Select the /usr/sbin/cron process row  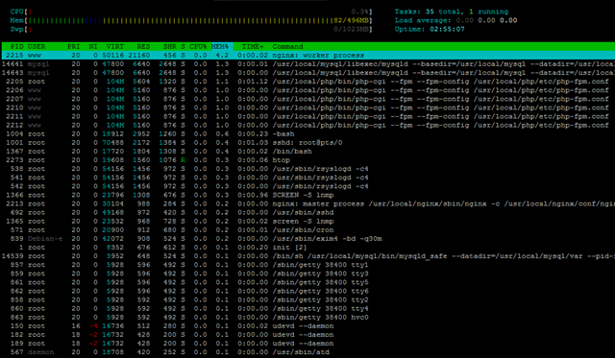point(307,230)
